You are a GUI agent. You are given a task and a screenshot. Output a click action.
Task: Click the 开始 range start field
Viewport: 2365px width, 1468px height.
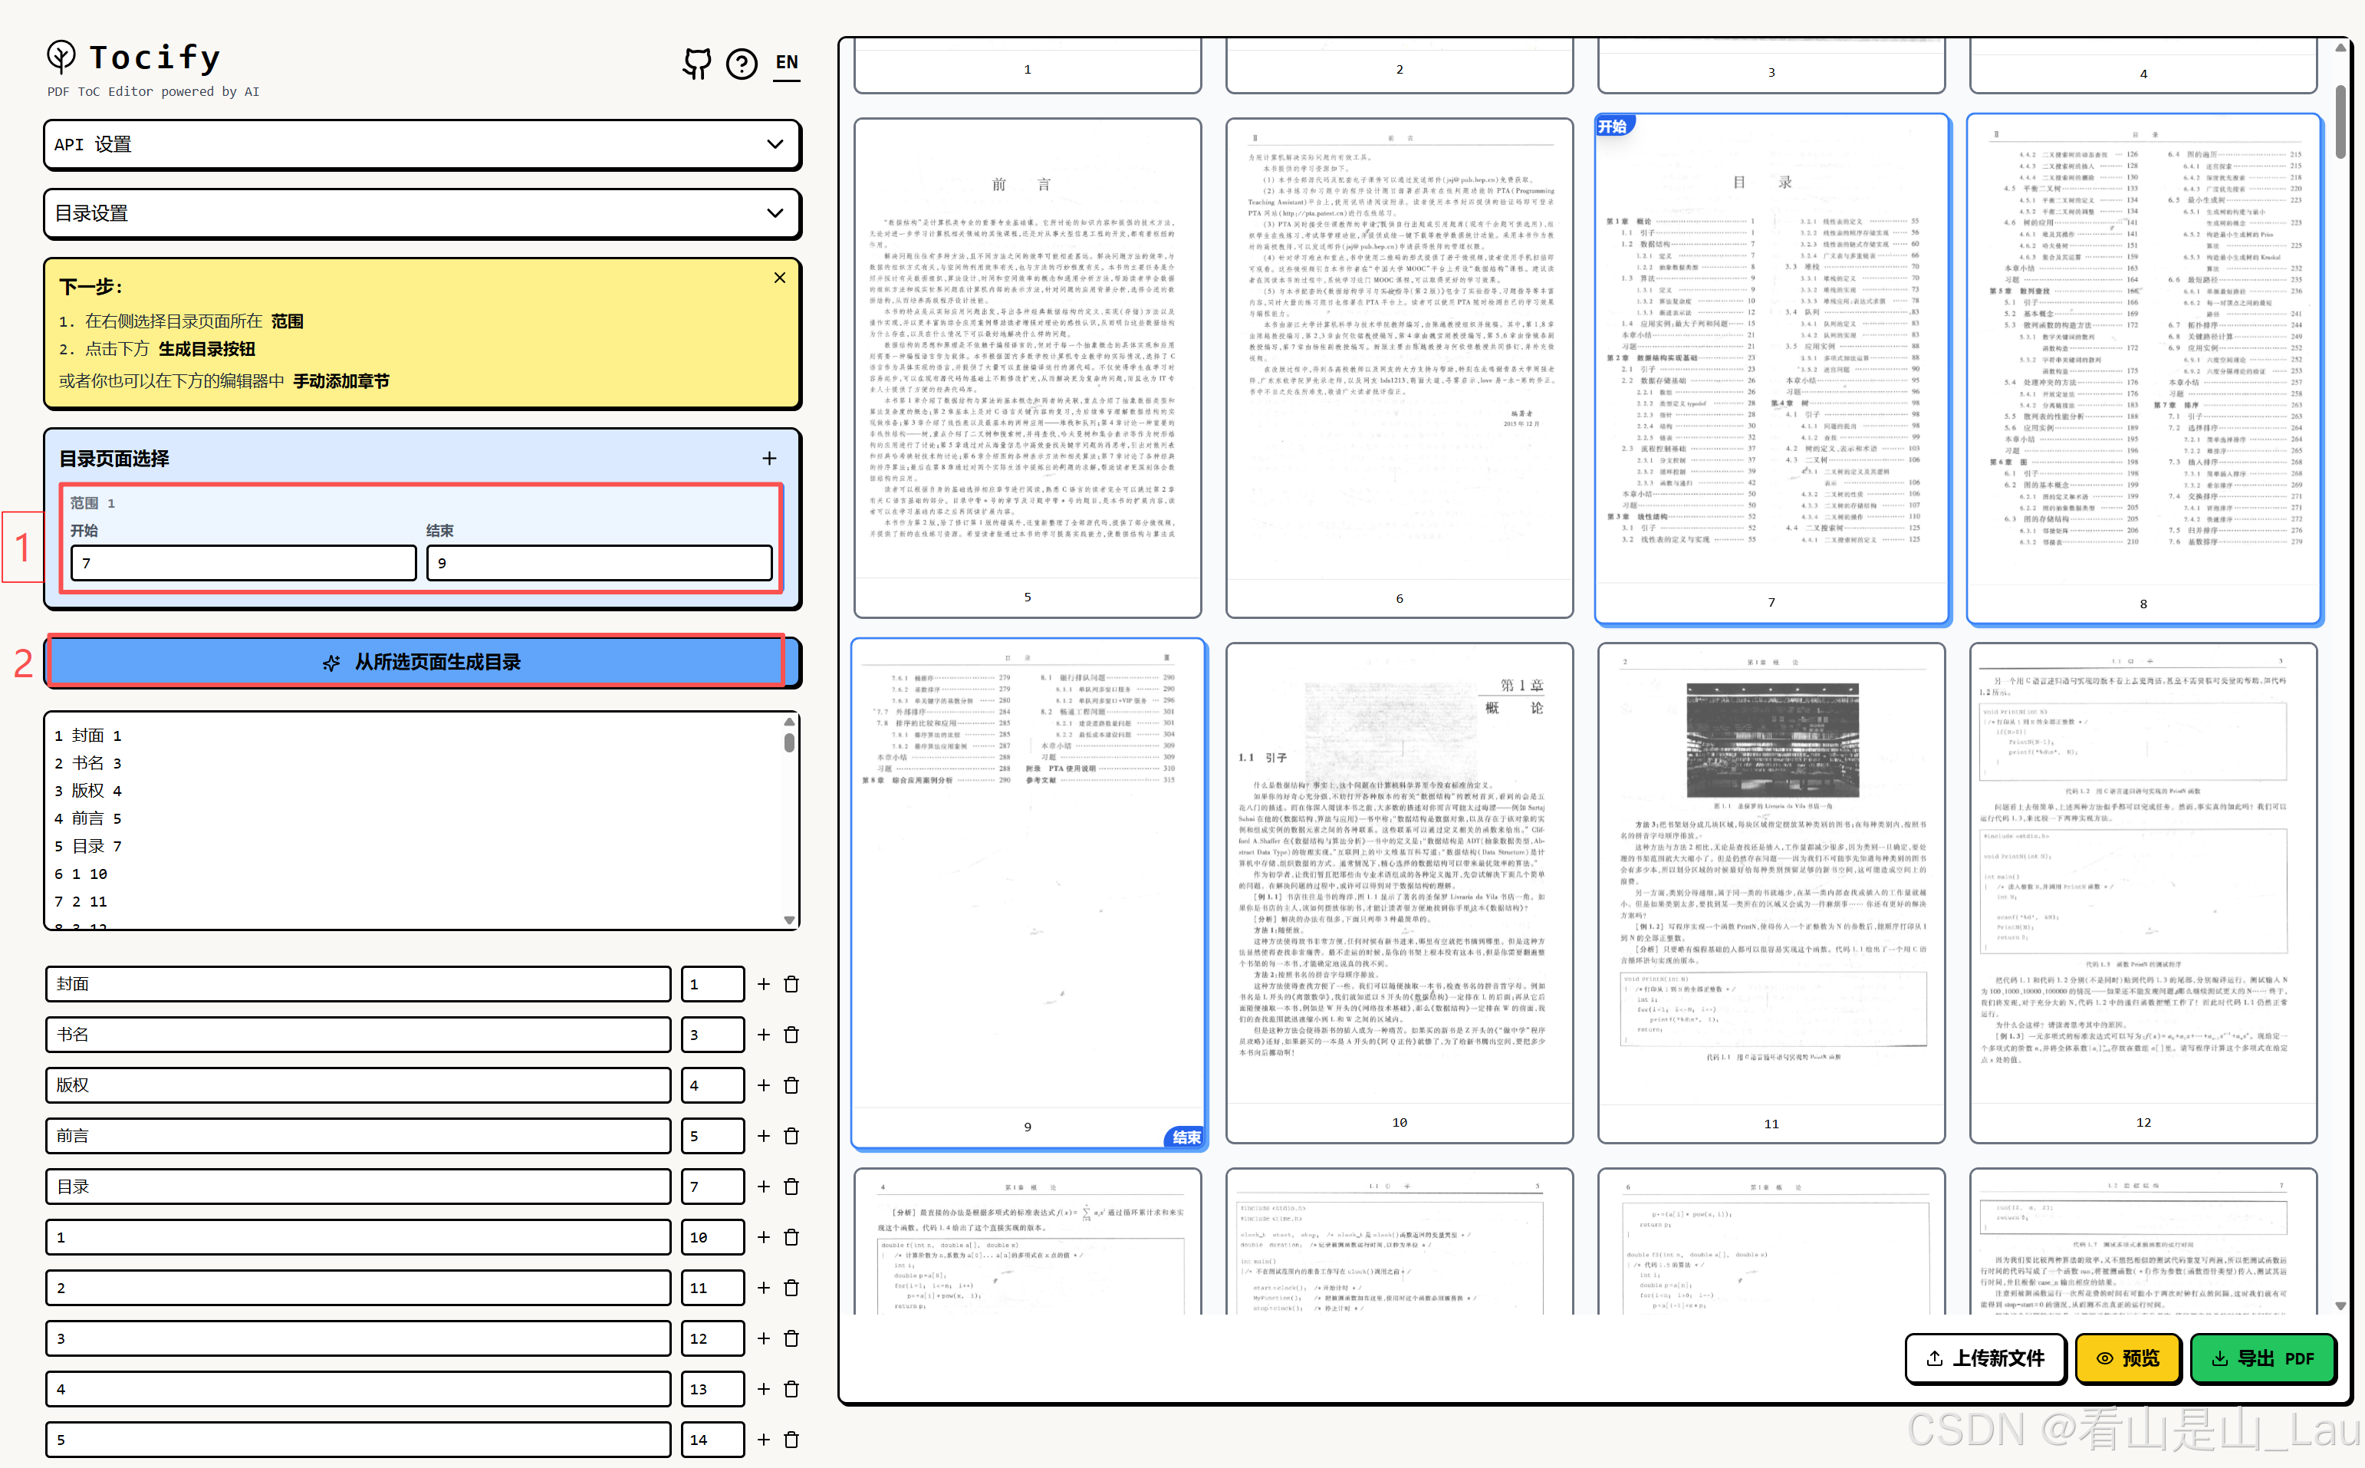pos(242,563)
